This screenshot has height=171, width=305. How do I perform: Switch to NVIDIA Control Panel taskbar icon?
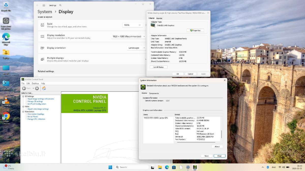point(195,167)
